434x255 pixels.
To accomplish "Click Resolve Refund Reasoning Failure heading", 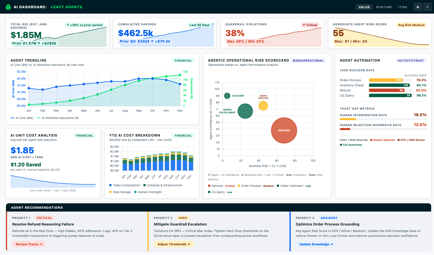I will point(43,224).
